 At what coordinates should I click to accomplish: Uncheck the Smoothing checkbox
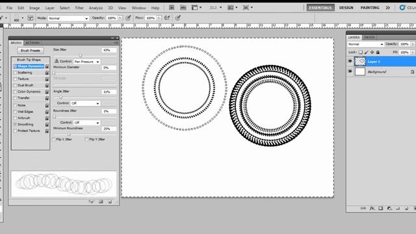(x=15, y=124)
